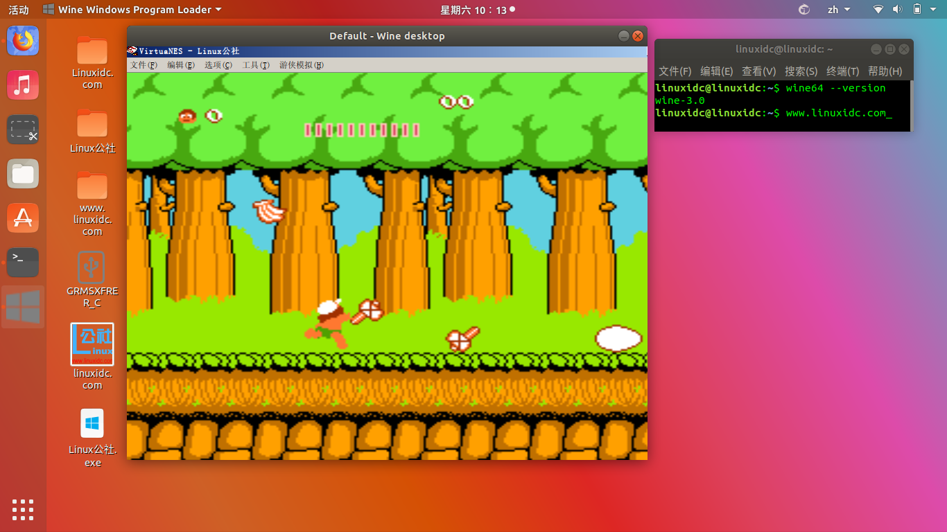Image resolution: width=947 pixels, height=532 pixels.
Task: Show all applications grid in the dock
Action: pyautogui.click(x=23, y=509)
